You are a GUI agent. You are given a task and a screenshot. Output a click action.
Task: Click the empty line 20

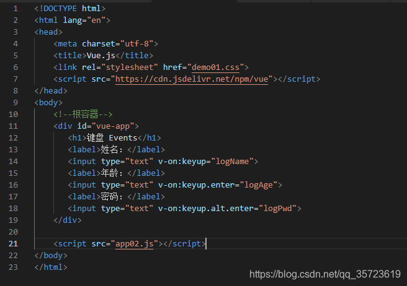pyautogui.click(x=221, y=232)
